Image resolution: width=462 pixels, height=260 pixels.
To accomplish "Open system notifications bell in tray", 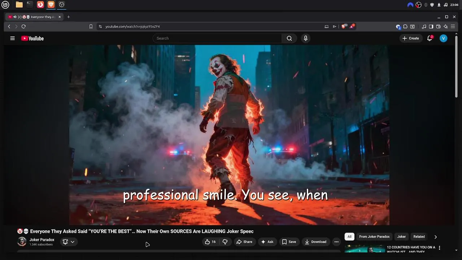I will (x=439, y=5).
